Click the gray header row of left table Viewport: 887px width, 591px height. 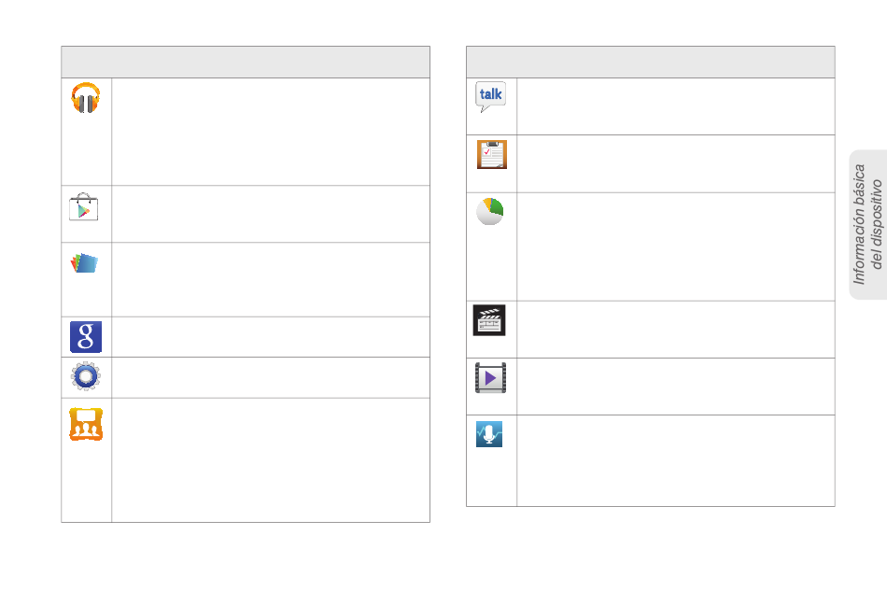pos(246,63)
